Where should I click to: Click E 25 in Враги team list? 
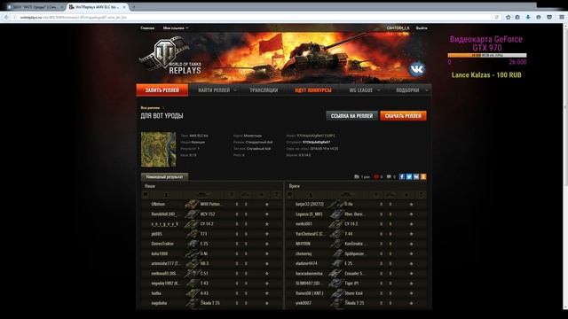point(349,264)
